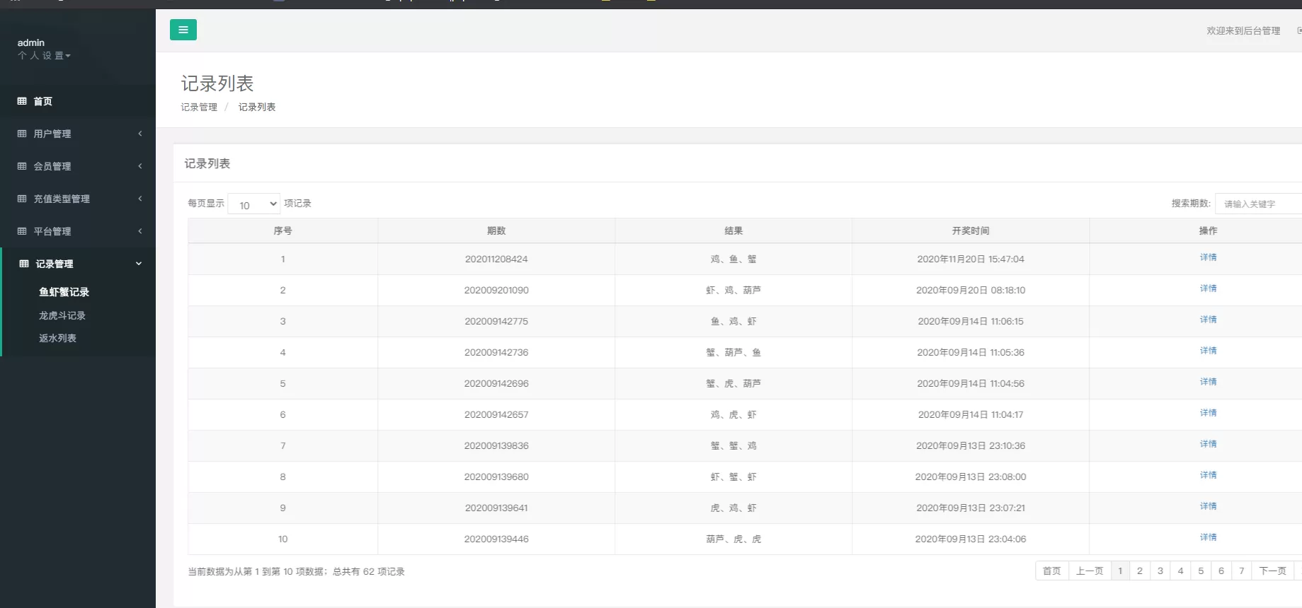The image size is (1302, 608).
Task: Click the green hamburger menu toggle button
Action: (183, 30)
